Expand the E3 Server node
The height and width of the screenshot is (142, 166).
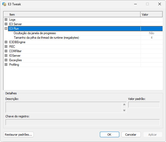coord(6,24)
